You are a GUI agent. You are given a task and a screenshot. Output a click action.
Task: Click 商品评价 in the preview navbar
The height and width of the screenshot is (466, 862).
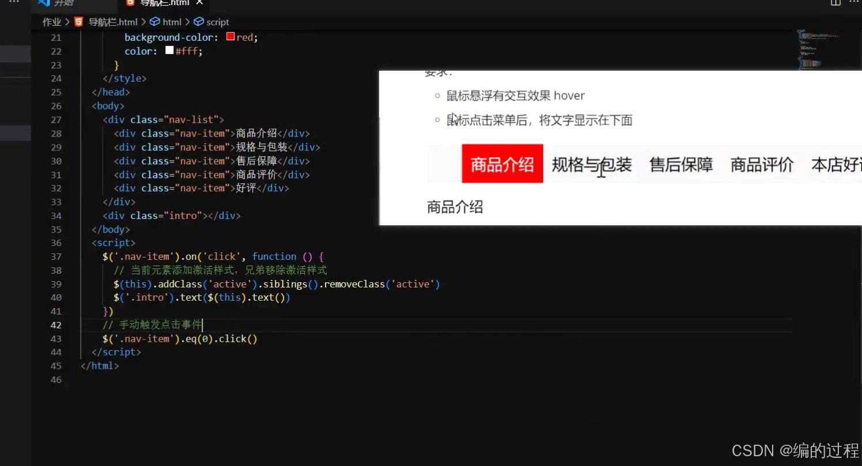762,165
